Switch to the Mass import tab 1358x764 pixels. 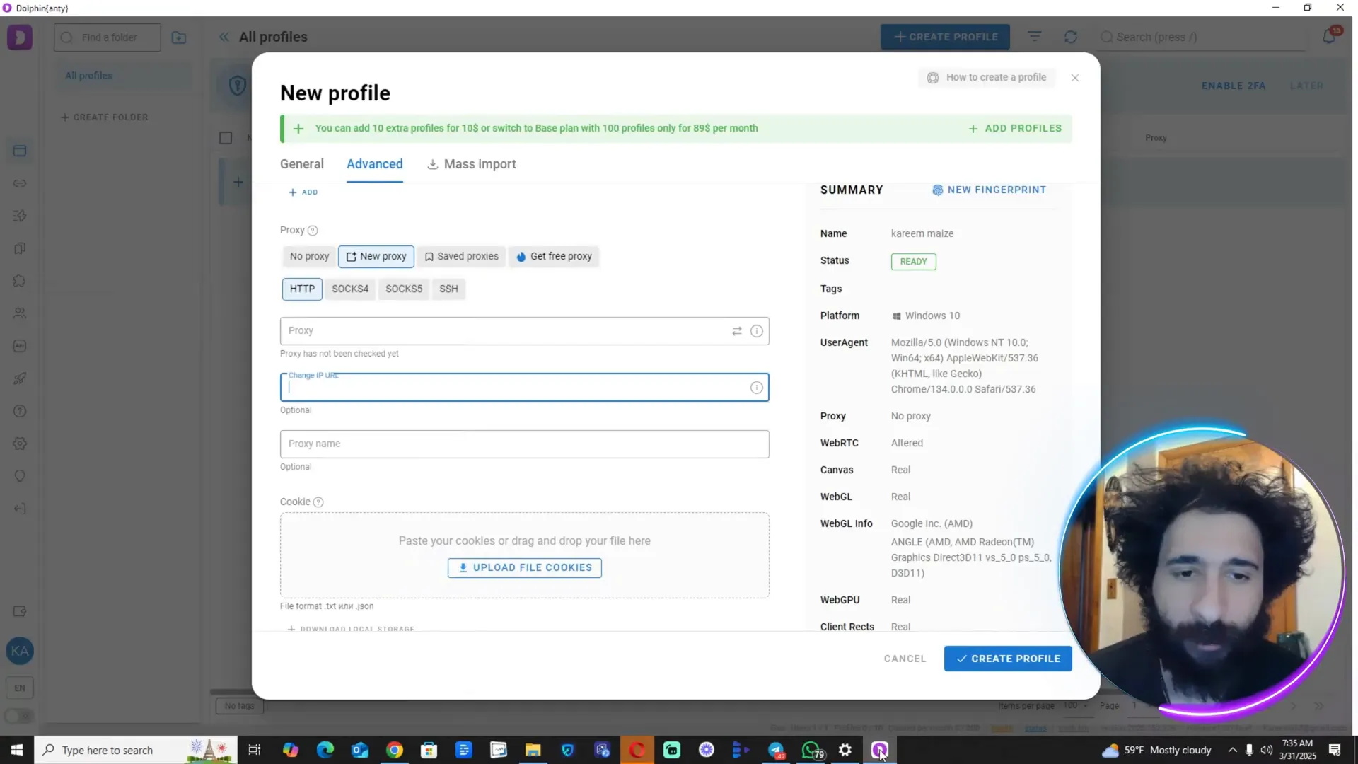click(x=472, y=164)
